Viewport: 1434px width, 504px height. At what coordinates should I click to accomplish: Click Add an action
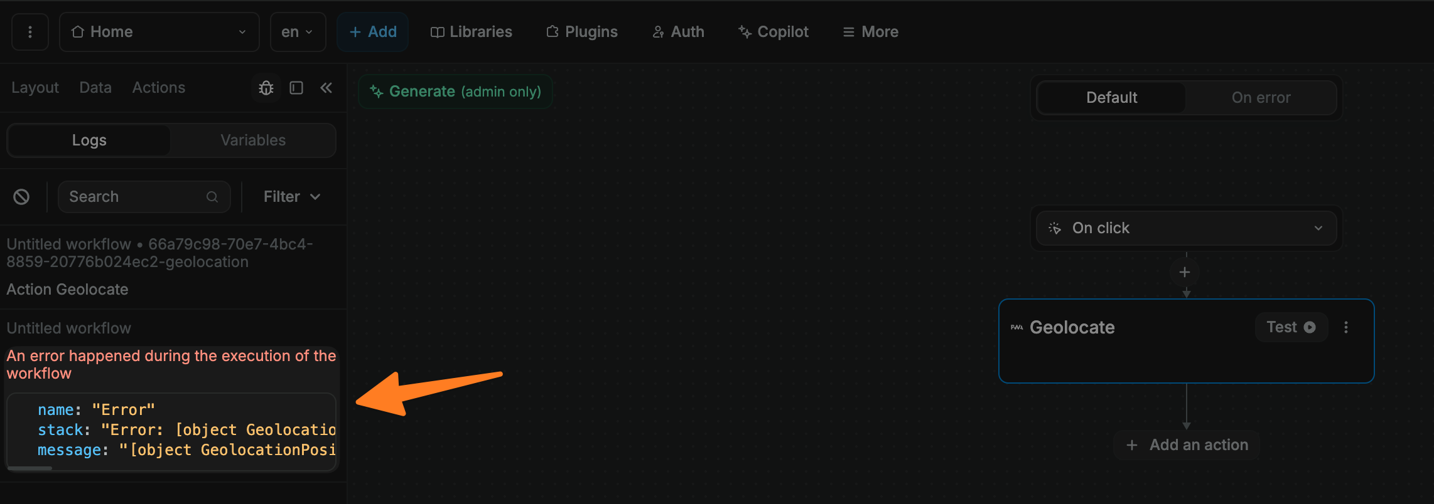coord(1187,445)
